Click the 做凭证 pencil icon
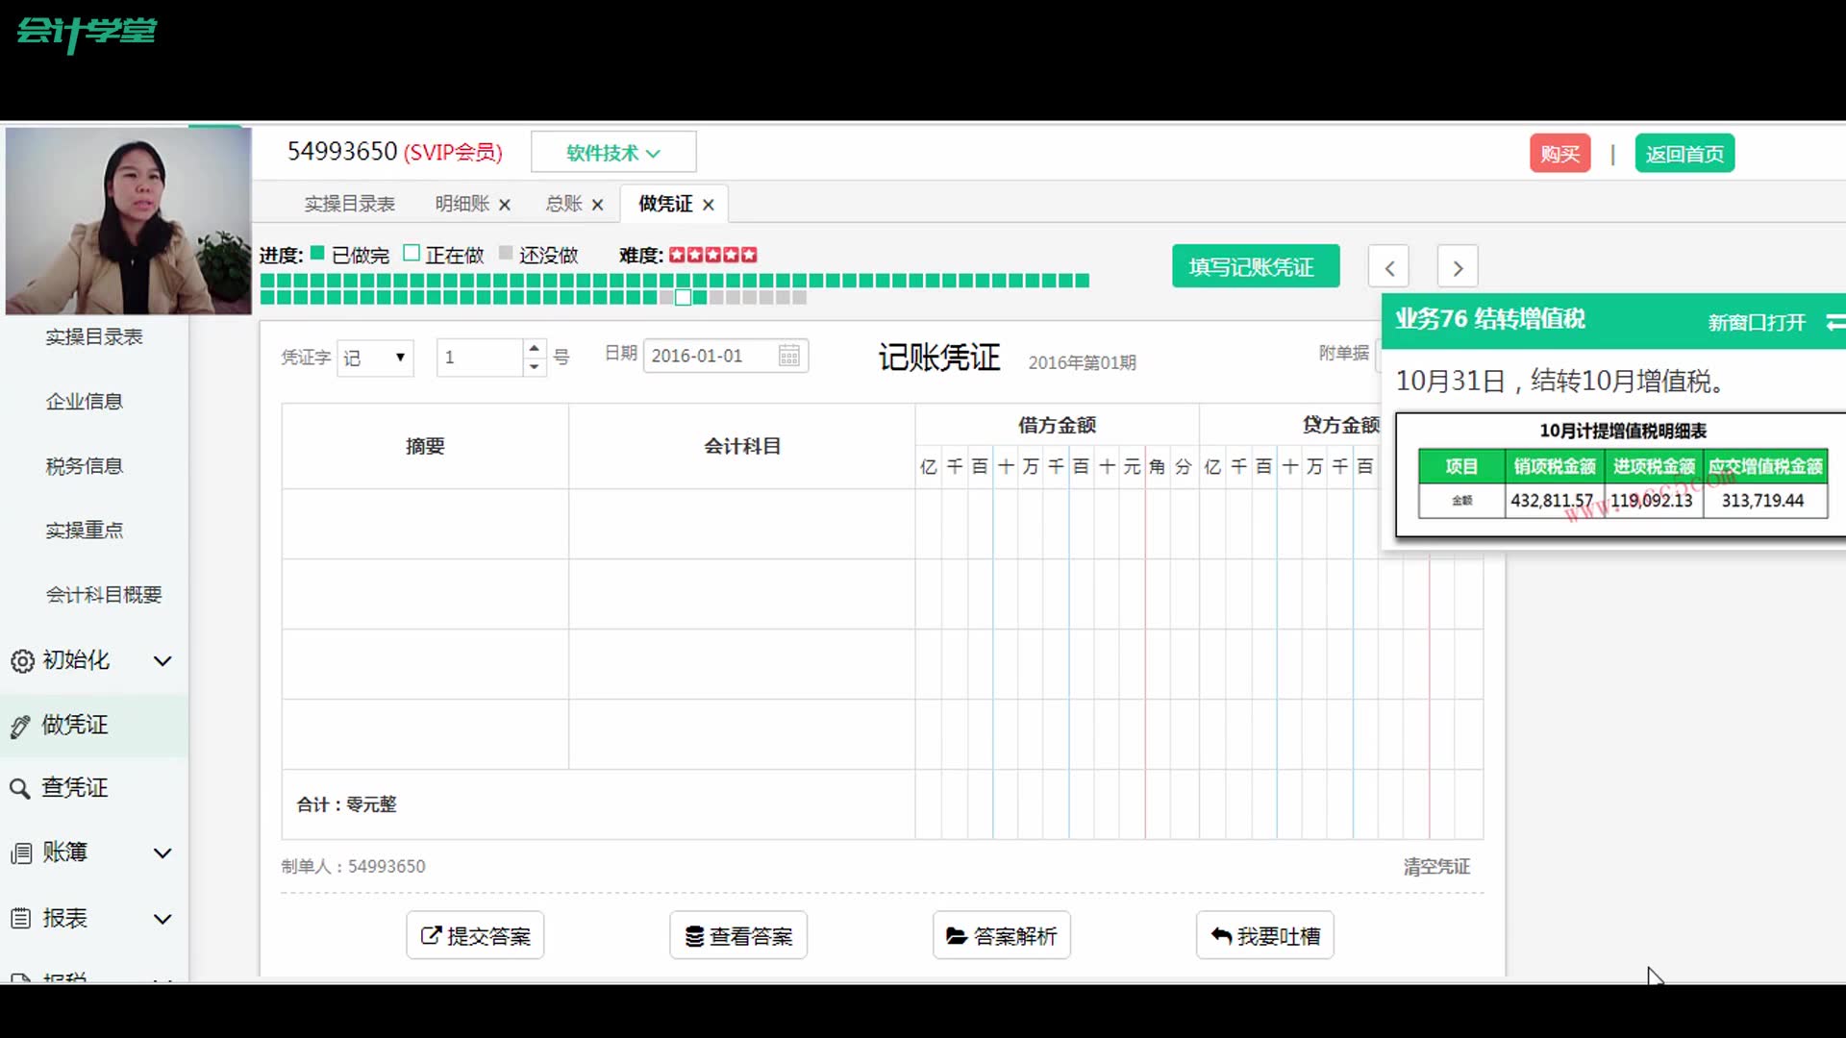 pyautogui.click(x=20, y=727)
